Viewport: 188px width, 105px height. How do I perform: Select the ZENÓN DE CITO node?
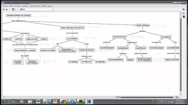tap(32, 39)
